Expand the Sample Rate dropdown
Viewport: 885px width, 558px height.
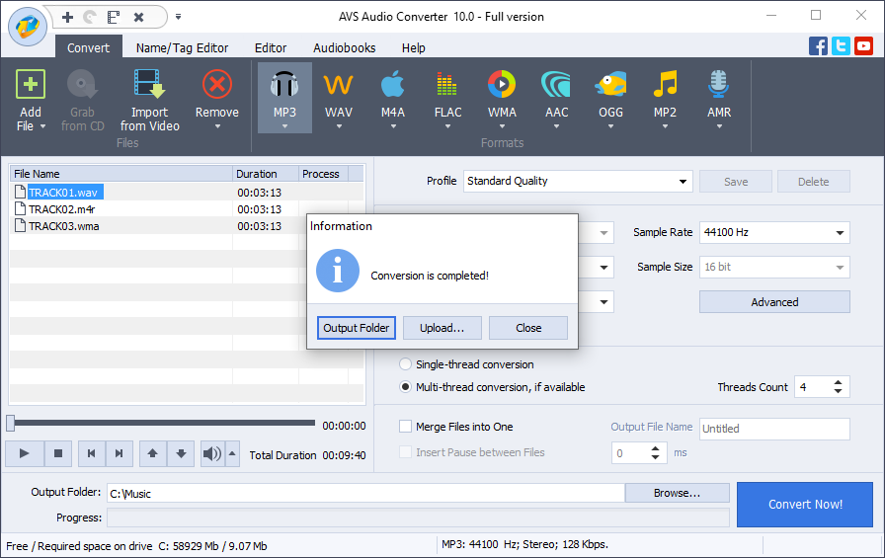[x=774, y=232]
